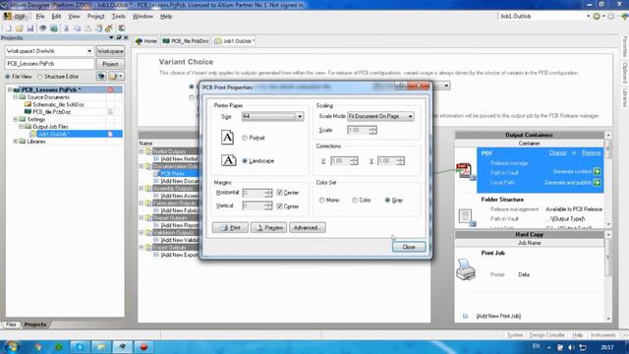
Task: Expand the Libraries folder
Action: (x=16, y=142)
